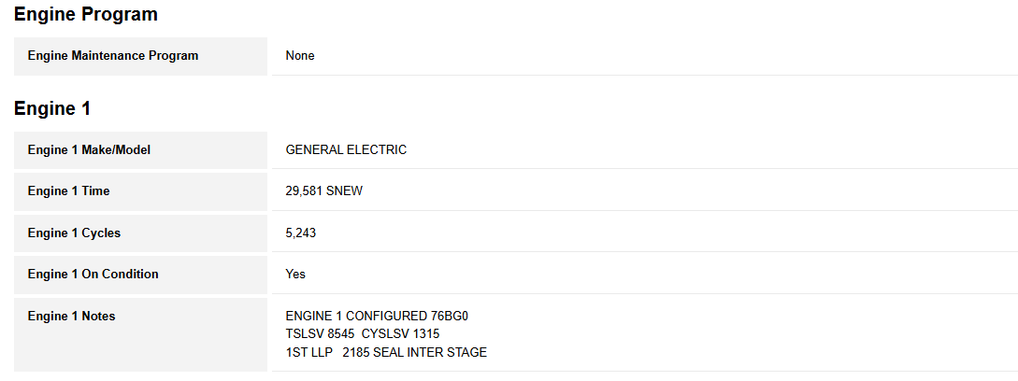Screen dimensions: 1018x381
Task: Click the 76BG0 configuration code
Action: tap(450, 317)
